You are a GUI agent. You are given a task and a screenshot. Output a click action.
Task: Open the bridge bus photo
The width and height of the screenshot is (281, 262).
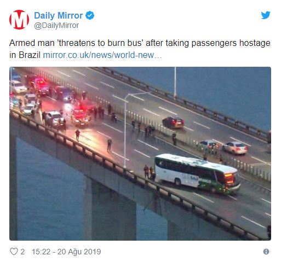tap(140, 154)
